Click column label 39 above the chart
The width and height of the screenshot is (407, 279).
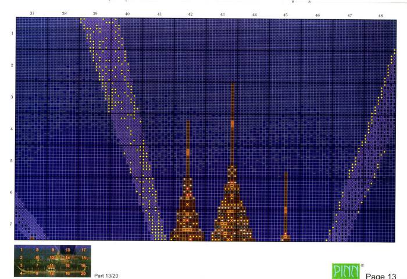(95, 13)
